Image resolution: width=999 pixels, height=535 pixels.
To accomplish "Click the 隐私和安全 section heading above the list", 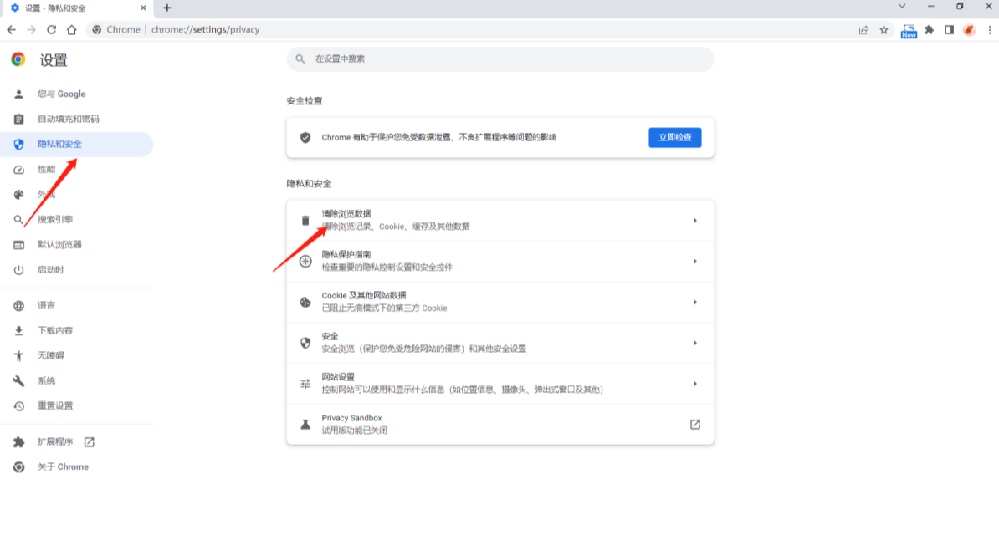I will click(309, 183).
